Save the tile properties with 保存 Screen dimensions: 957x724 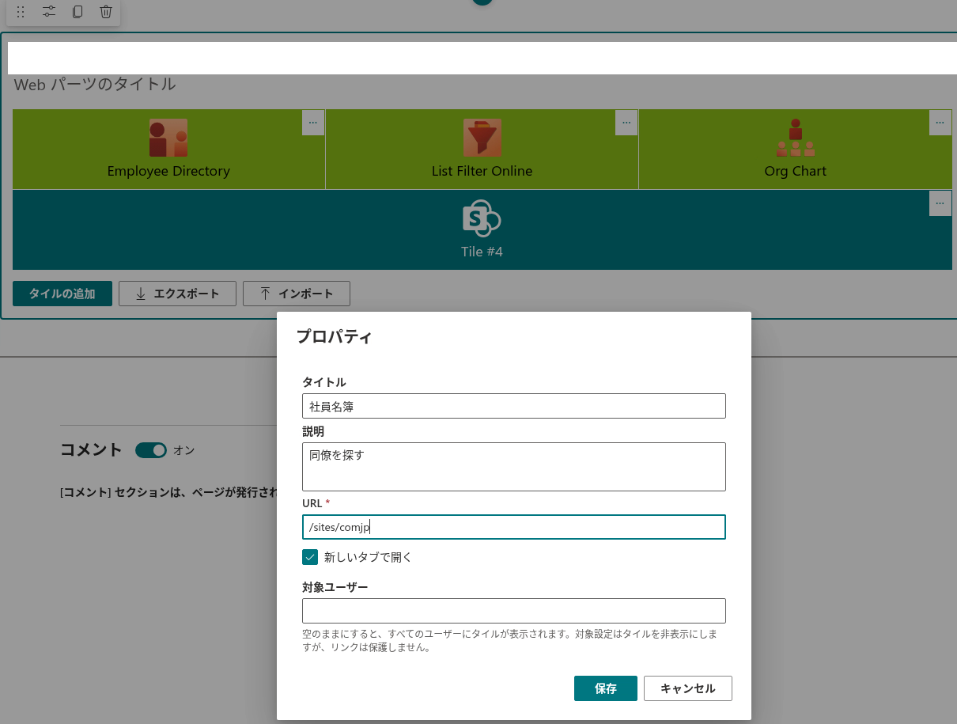[606, 688]
